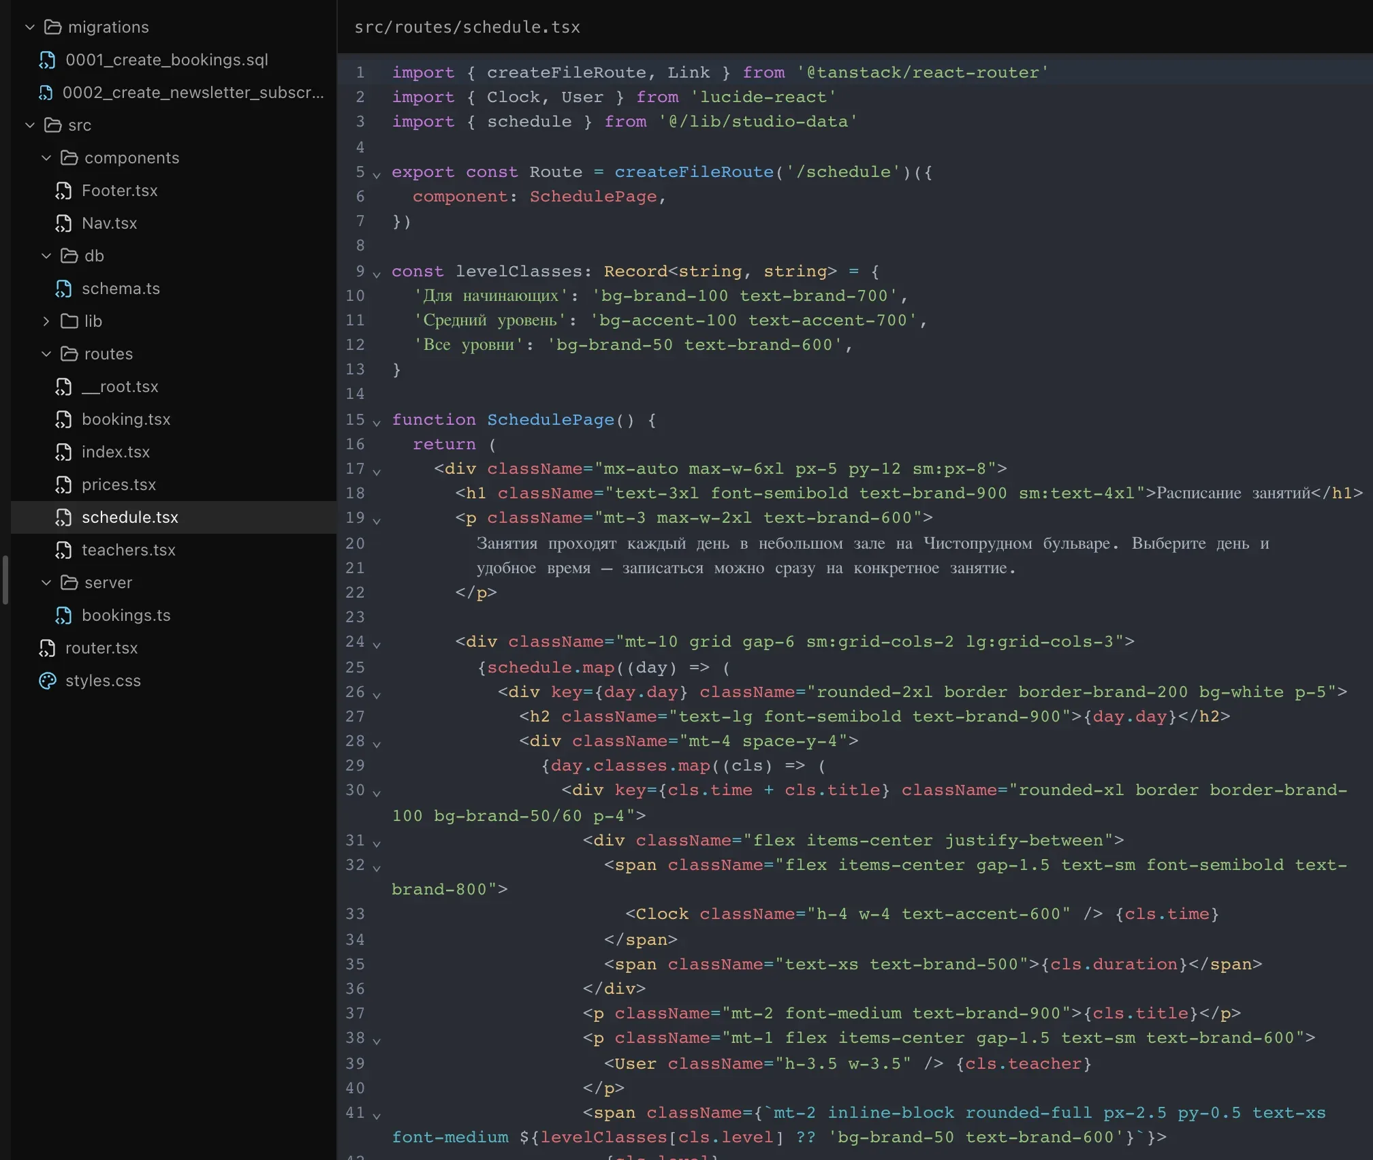Click the SchedulePage function name on line 15
Image resolution: width=1373 pixels, height=1160 pixels.
[550, 419]
